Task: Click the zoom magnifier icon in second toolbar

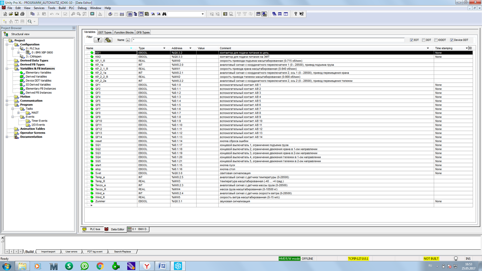Action: (x=30, y=22)
